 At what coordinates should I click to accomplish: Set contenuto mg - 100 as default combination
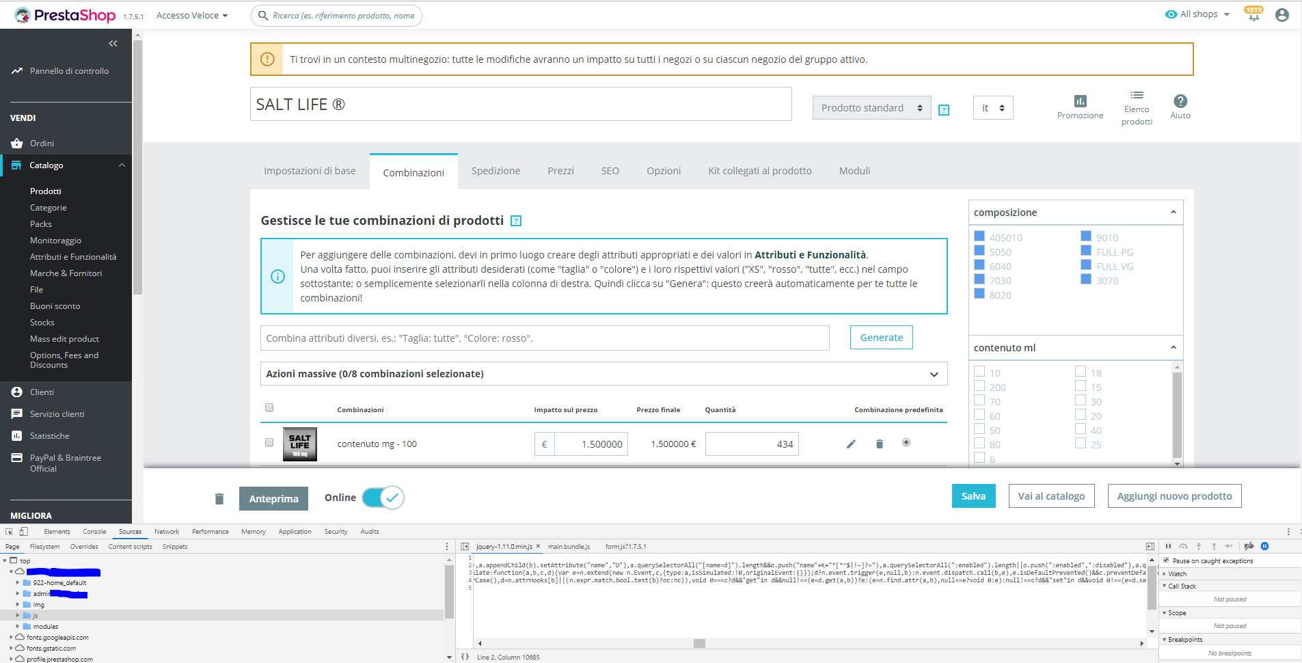[x=906, y=442]
